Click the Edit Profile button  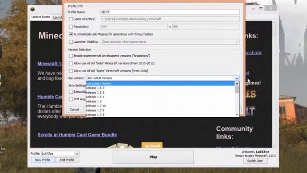click(67, 160)
